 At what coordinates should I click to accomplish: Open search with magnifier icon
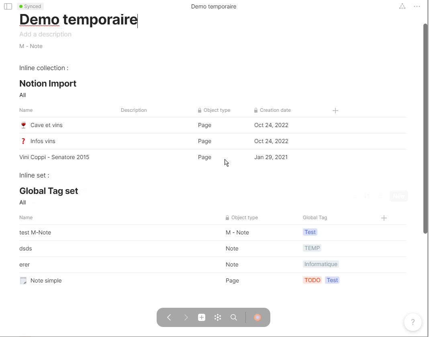click(234, 317)
